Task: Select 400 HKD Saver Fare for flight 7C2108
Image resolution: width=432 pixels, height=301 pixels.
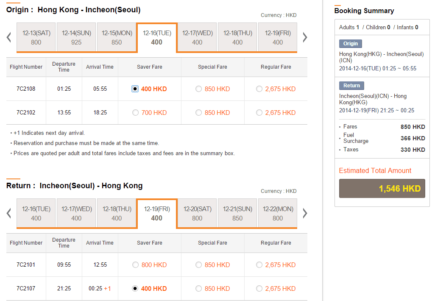Action: (135, 89)
